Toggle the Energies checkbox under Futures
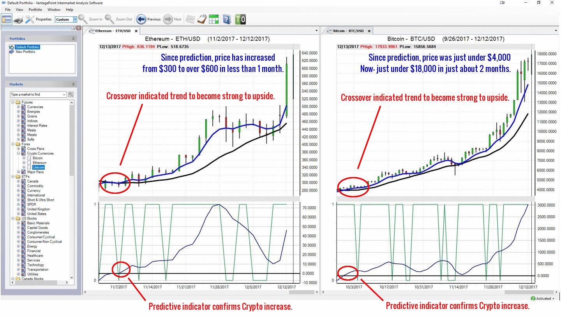 pyautogui.click(x=23, y=112)
